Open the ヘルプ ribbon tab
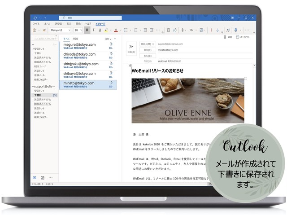The width and height of the screenshot is (287, 215). (88, 24)
